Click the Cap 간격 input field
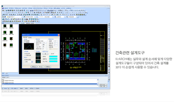The width and height of the screenshot is (174, 102). click(x=44, y=47)
